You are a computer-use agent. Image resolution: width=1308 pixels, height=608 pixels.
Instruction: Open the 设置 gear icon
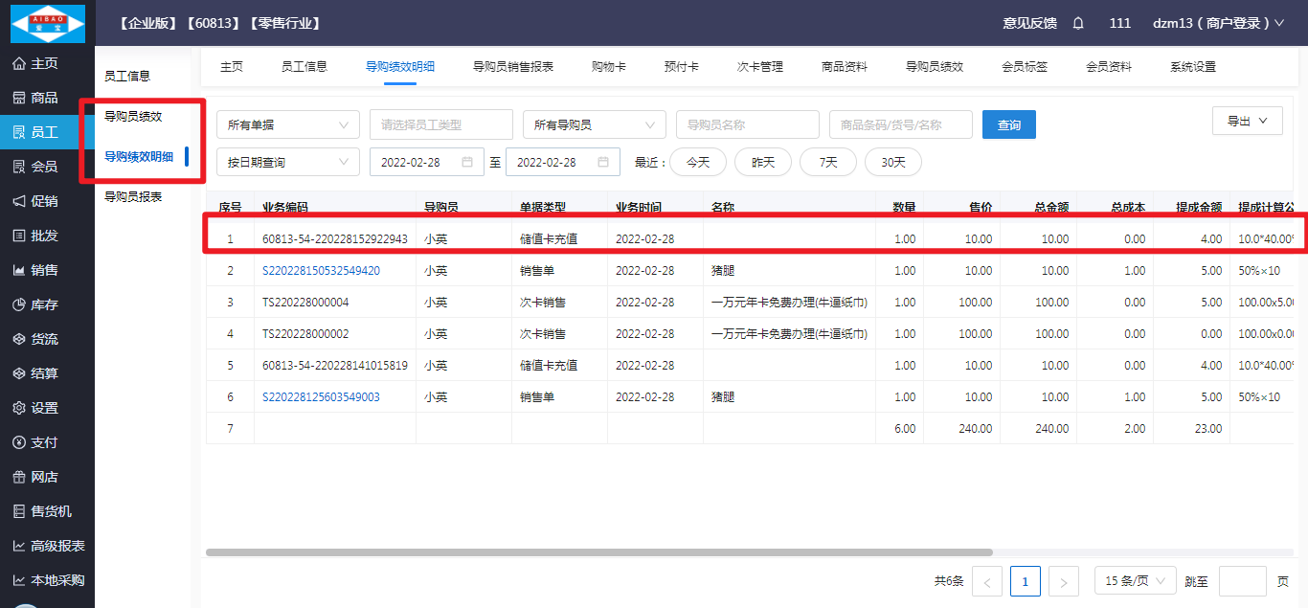[x=19, y=408]
